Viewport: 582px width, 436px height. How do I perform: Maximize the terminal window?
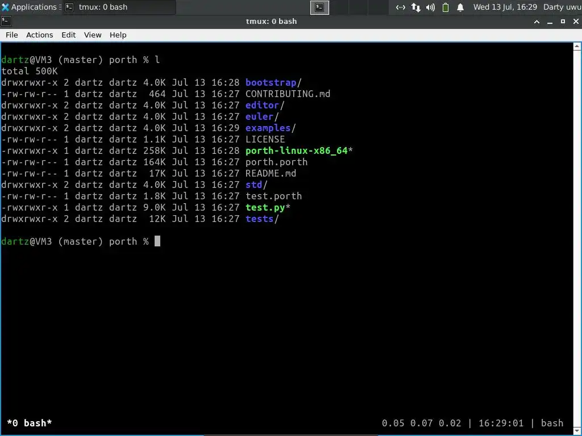point(563,22)
